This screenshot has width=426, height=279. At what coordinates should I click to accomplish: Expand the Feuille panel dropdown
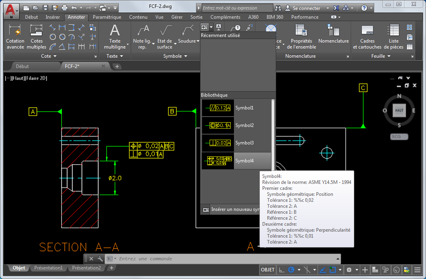pyautogui.click(x=381, y=56)
